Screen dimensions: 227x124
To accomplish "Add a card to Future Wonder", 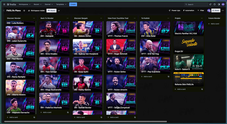I will click(214, 24).
